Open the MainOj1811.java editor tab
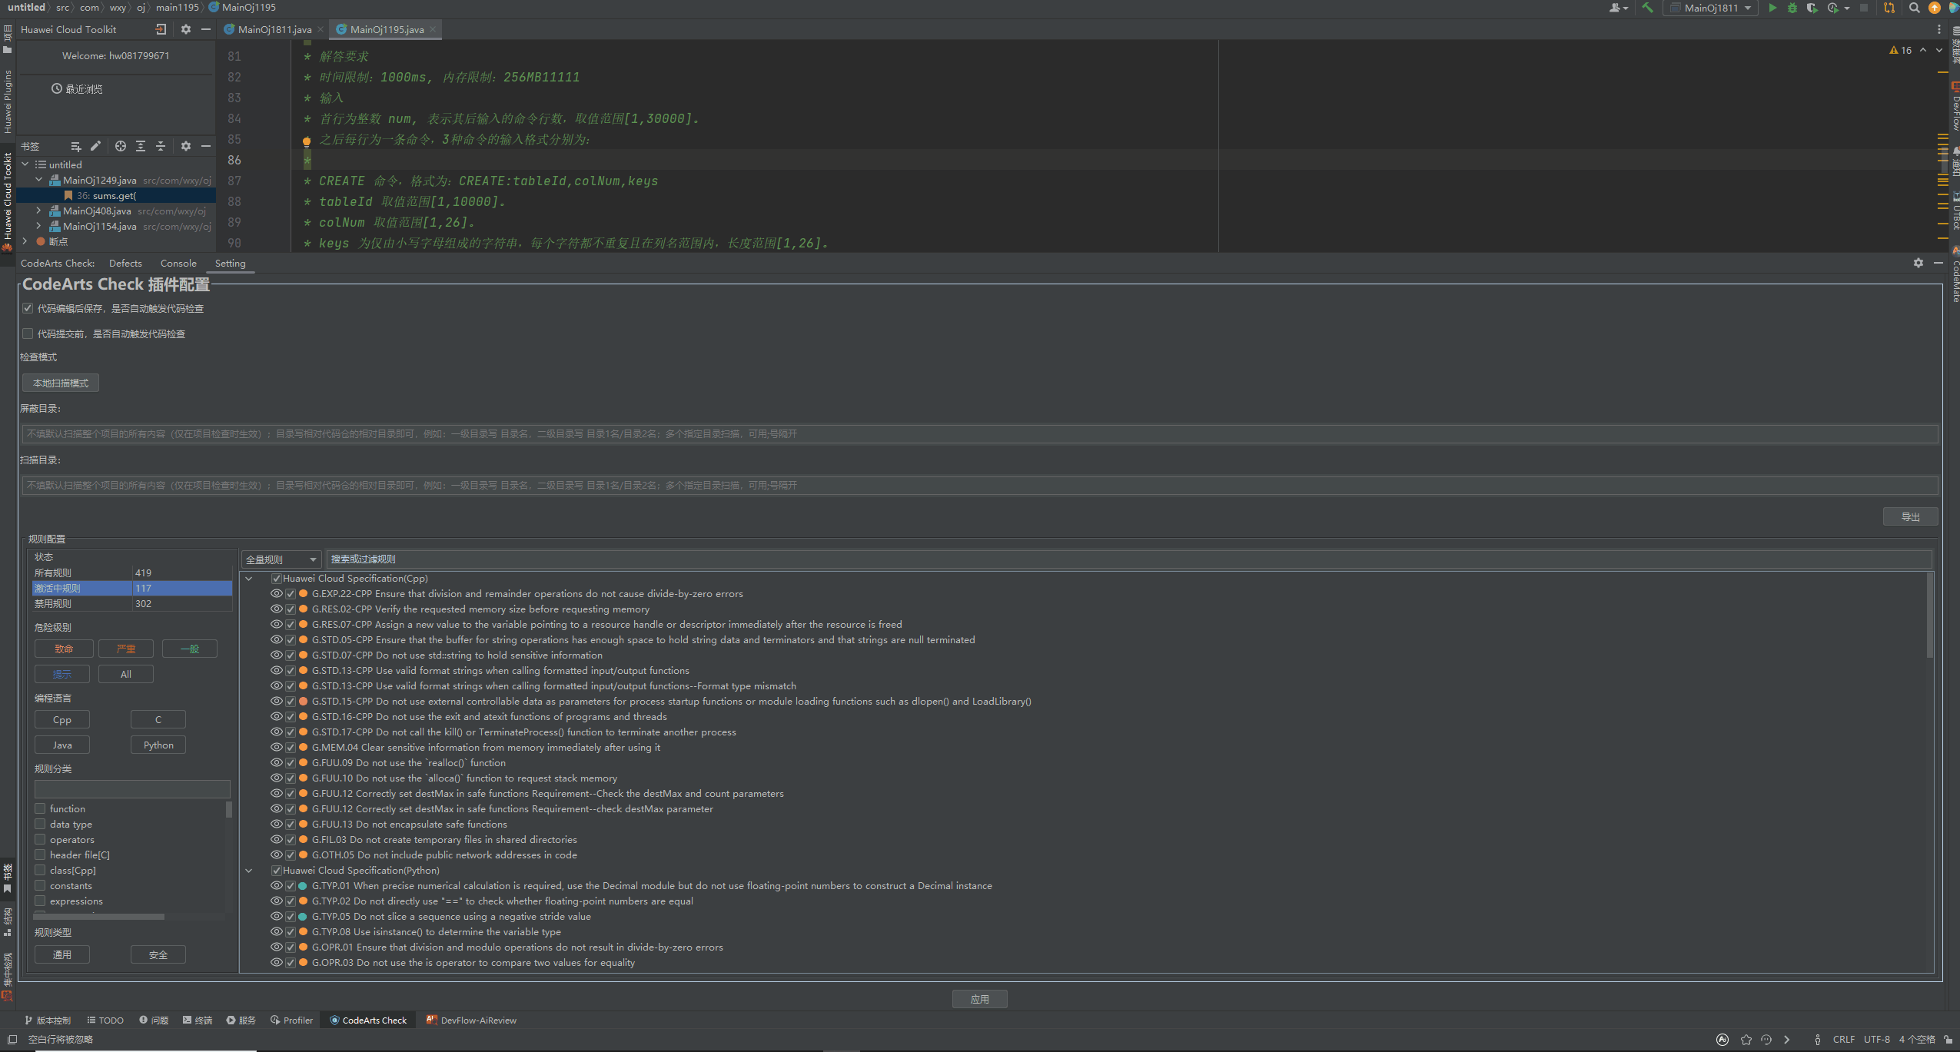 click(x=274, y=29)
